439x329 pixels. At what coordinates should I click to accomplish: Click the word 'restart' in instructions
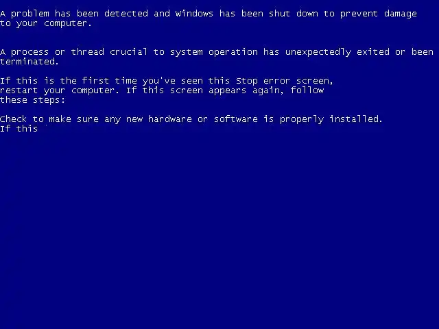point(19,90)
